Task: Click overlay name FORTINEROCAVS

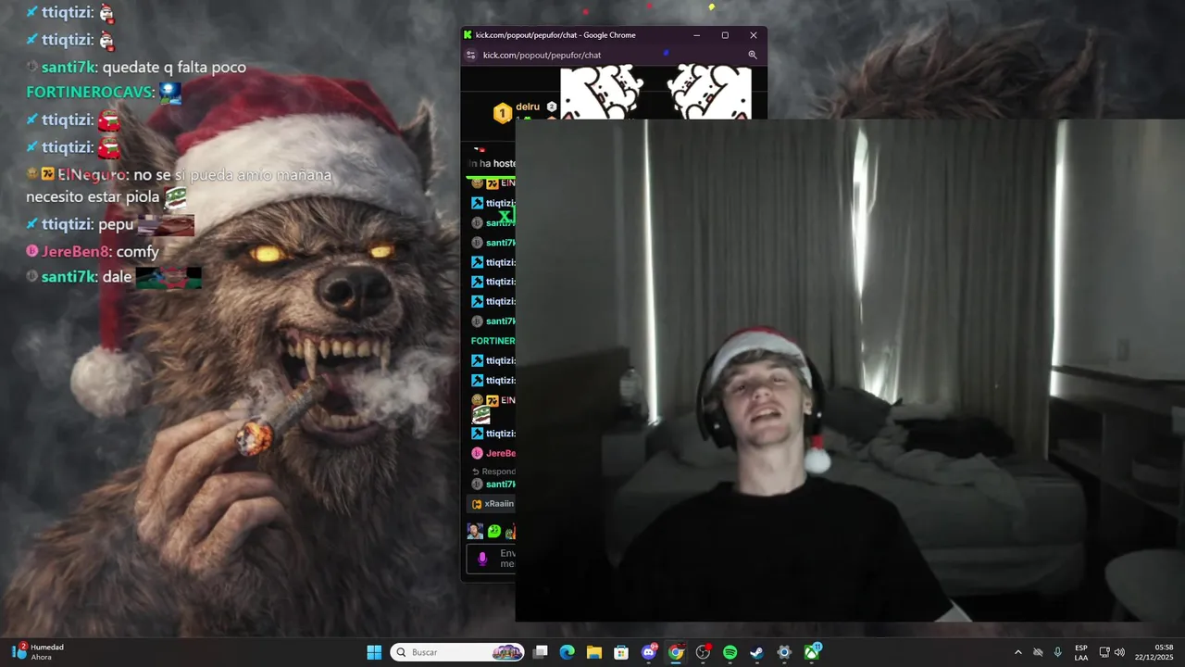Action: coord(89,92)
